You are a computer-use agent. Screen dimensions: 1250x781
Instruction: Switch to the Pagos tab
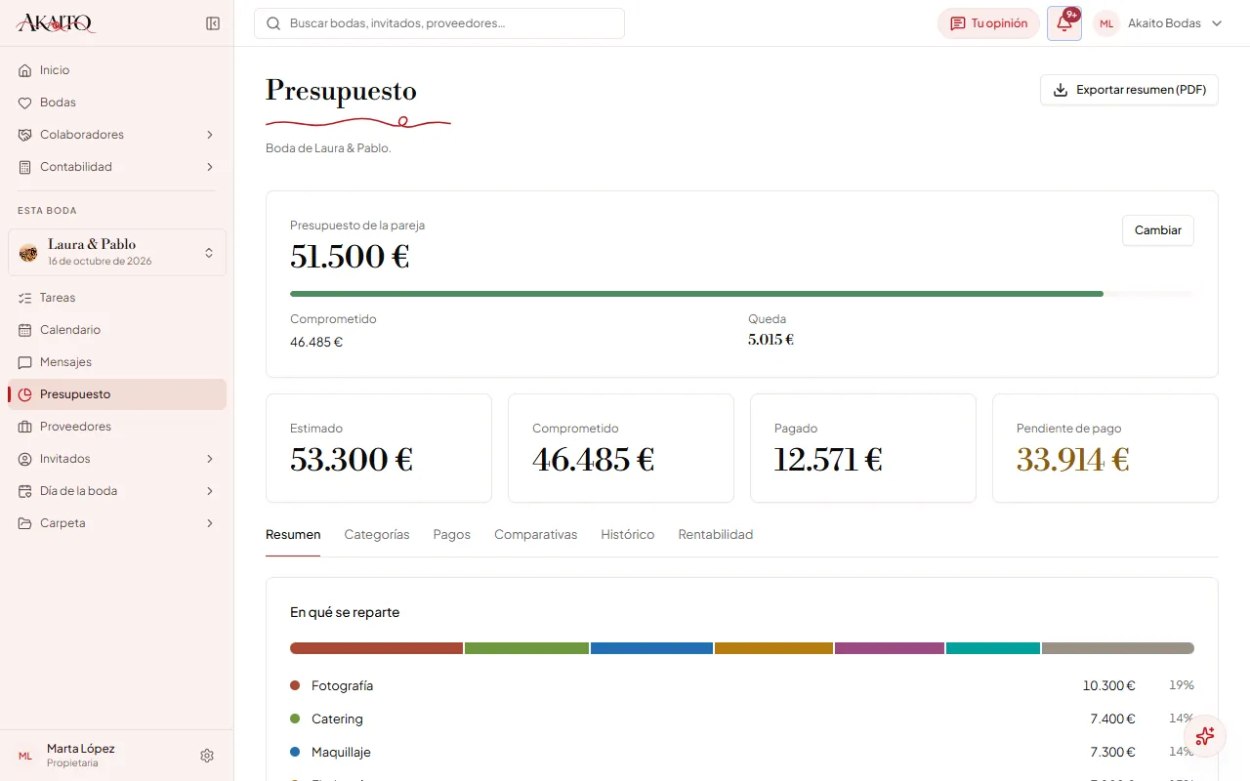tap(452, 535)
